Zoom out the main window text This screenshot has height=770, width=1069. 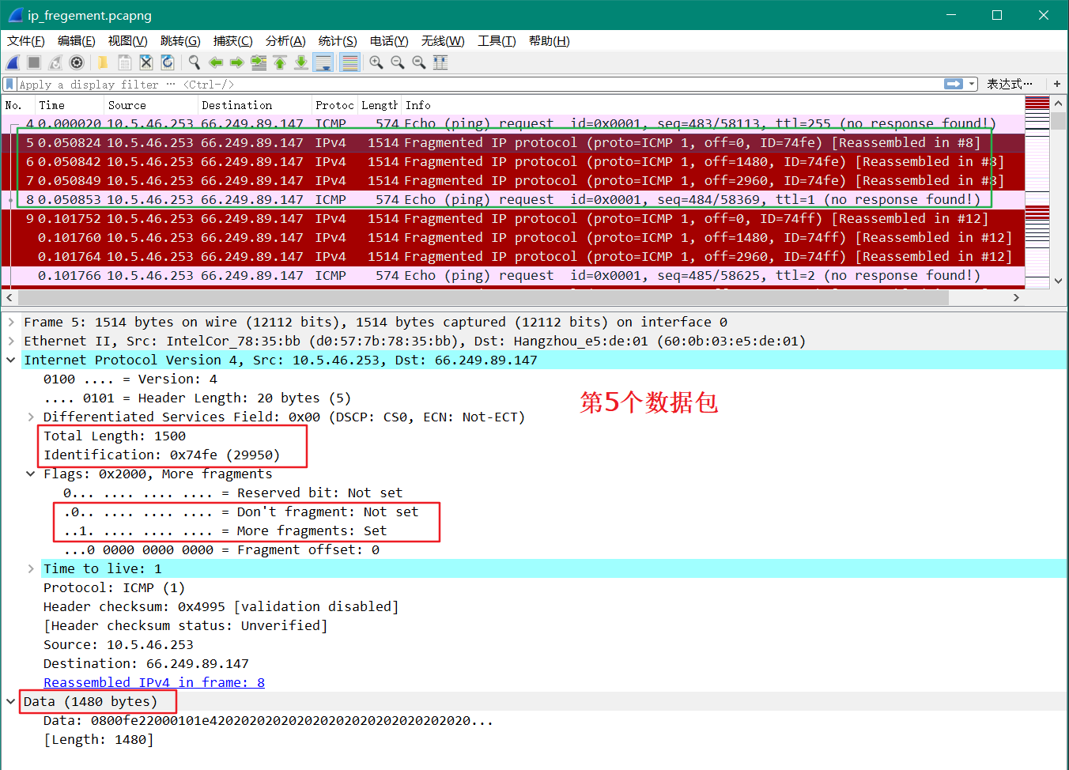398,62
